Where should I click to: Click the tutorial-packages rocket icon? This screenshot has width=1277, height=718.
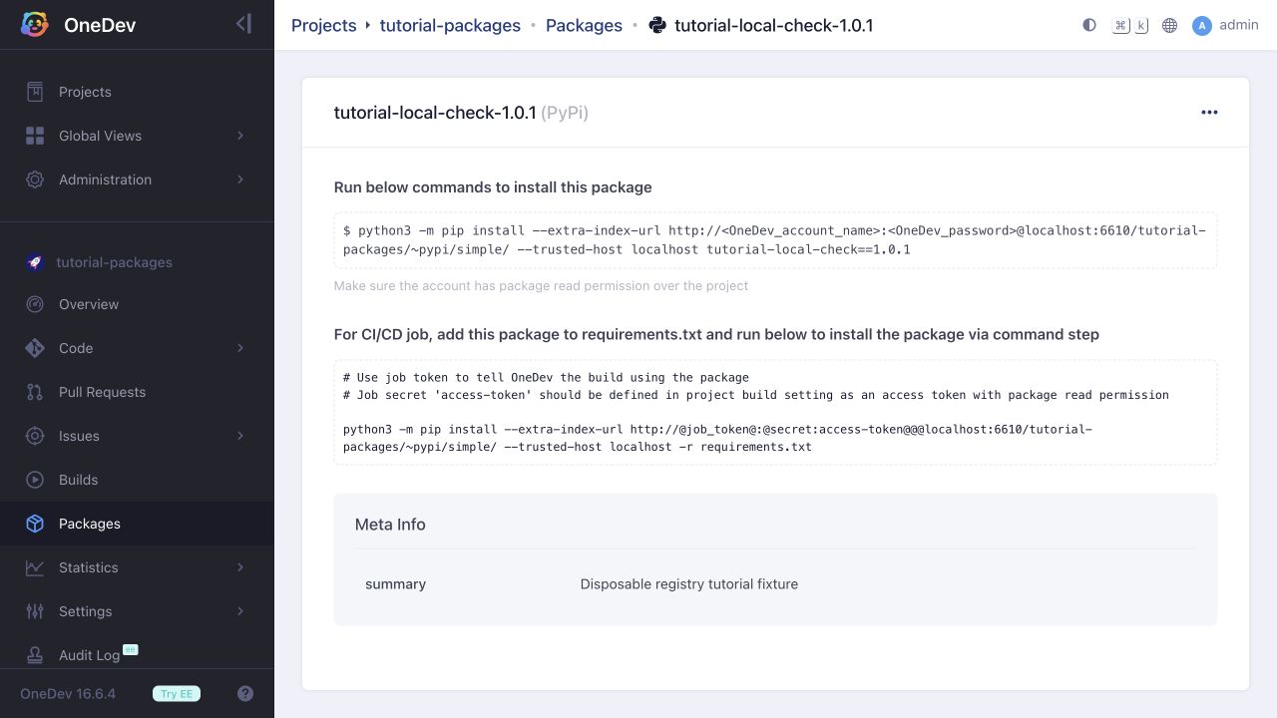tap(35, 262)
